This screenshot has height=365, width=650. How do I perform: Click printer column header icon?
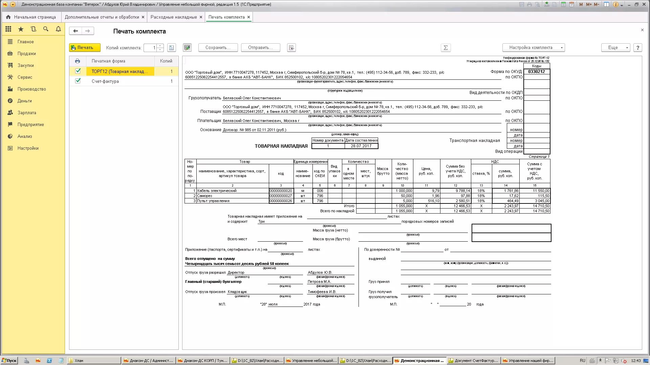[x=78, y=61]
